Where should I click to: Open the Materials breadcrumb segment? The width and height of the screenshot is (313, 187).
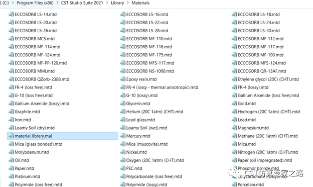[140, 3]
